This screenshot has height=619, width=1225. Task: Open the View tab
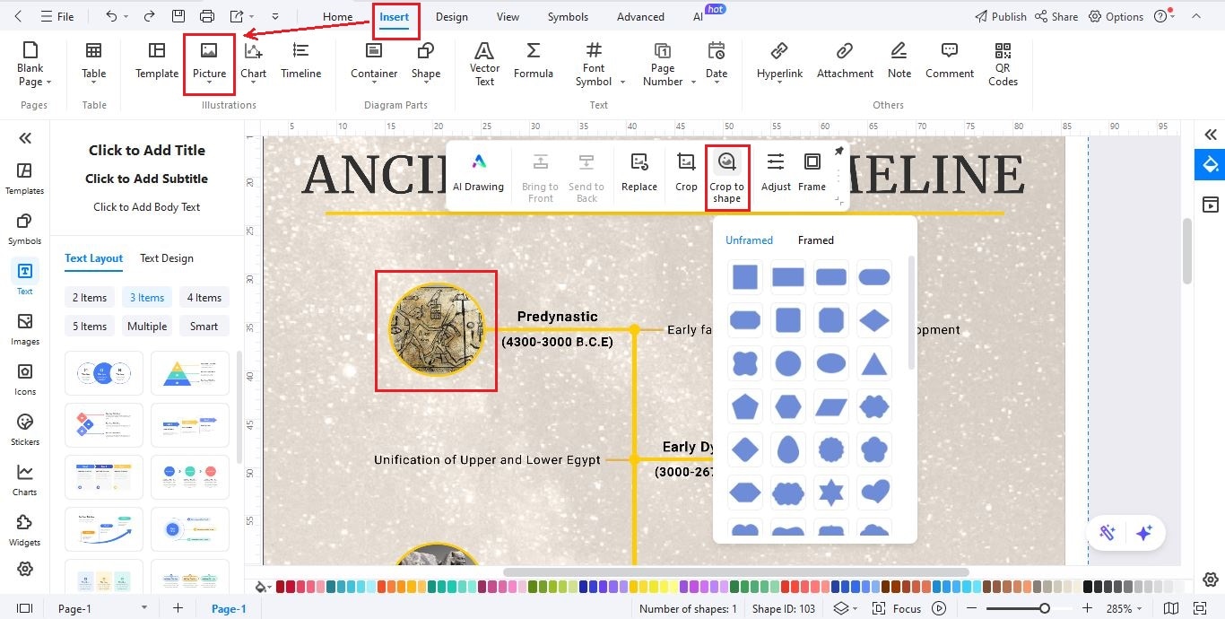coord(508,16)
